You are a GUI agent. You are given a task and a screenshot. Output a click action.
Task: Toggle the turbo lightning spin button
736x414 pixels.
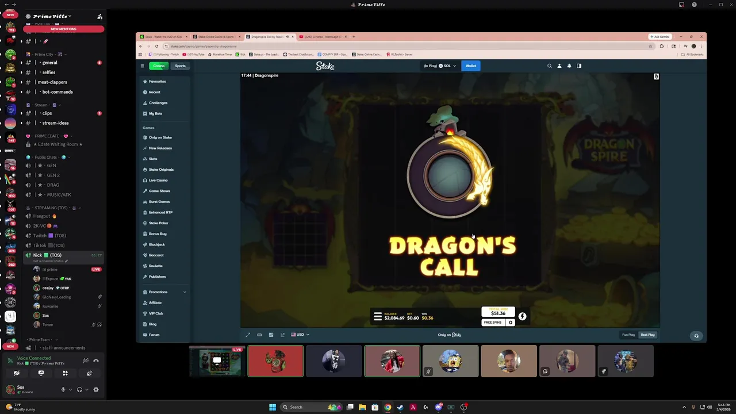coord(522,316)
